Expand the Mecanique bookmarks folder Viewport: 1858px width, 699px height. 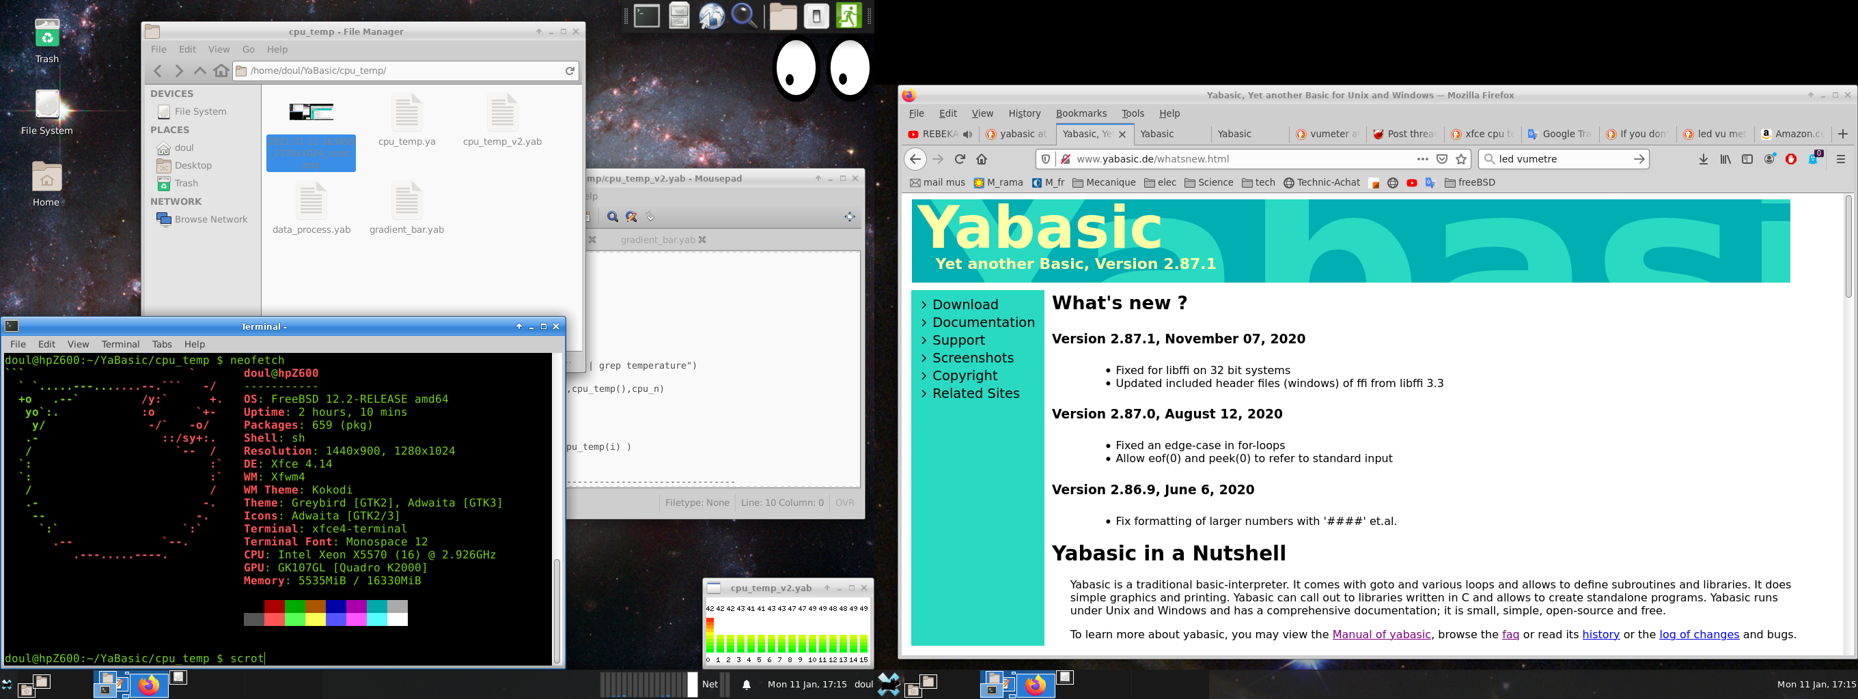[x=1104, y=183]
